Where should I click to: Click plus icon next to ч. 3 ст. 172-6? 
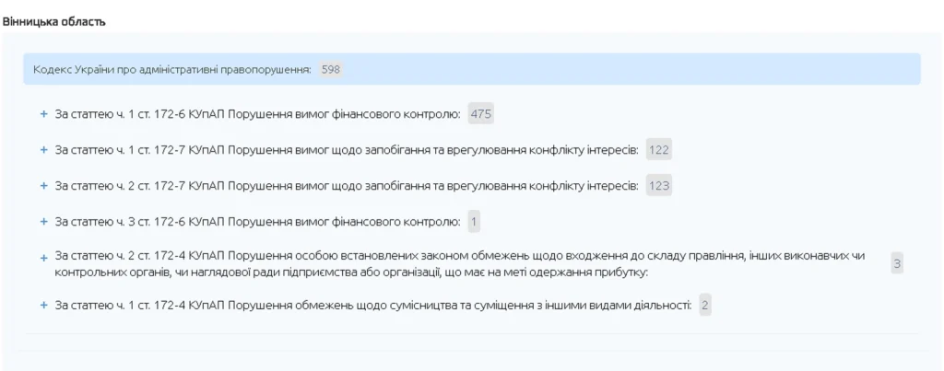(x=43, y=222)
